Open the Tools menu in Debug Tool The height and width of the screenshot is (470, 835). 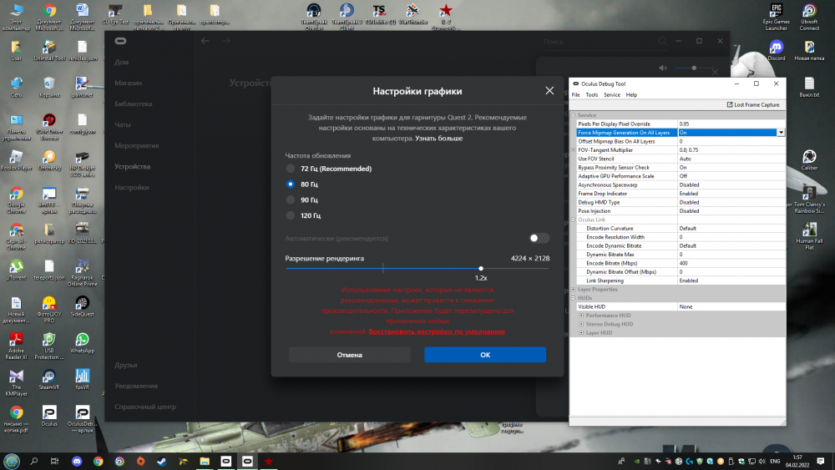pyautogui.click(x=591, y=95)
